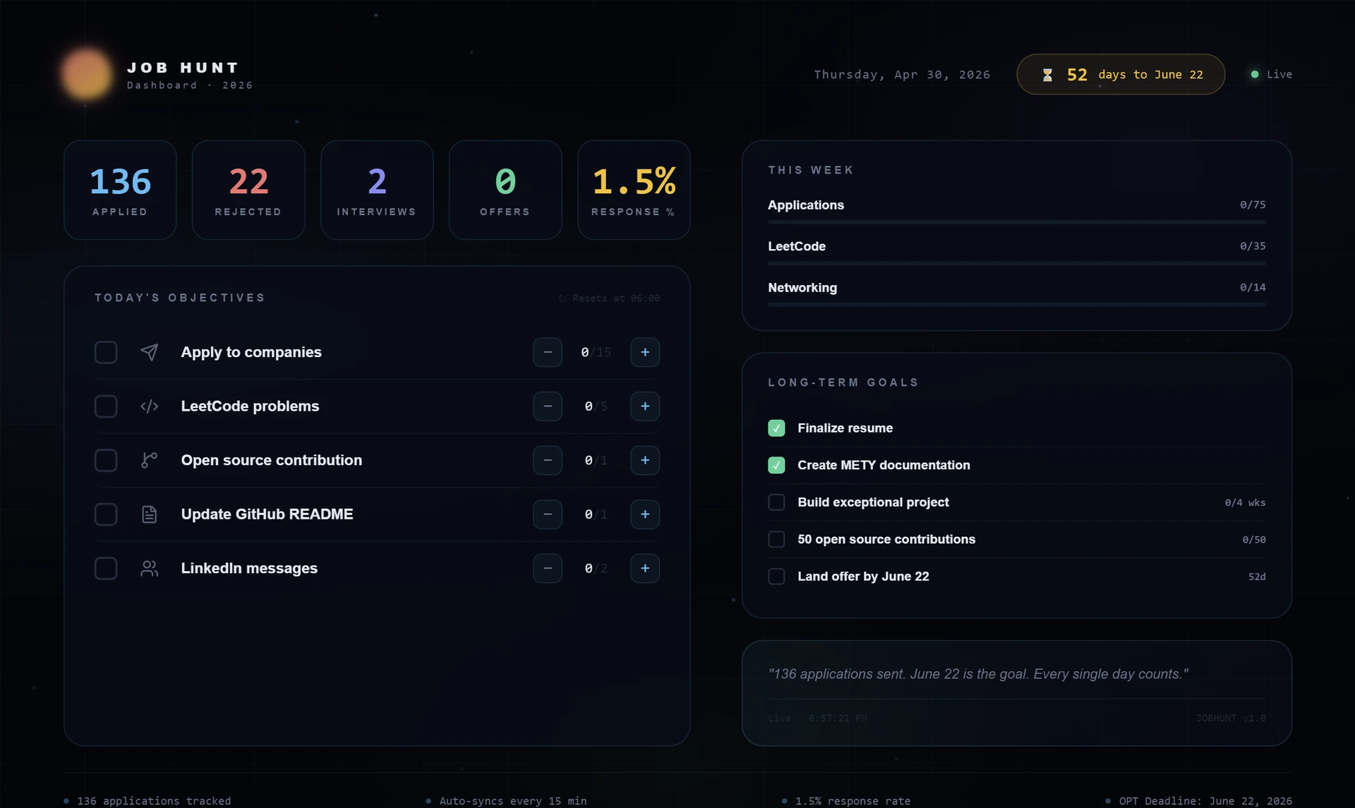Open the 0 Offers stat card

pos(505,190)
